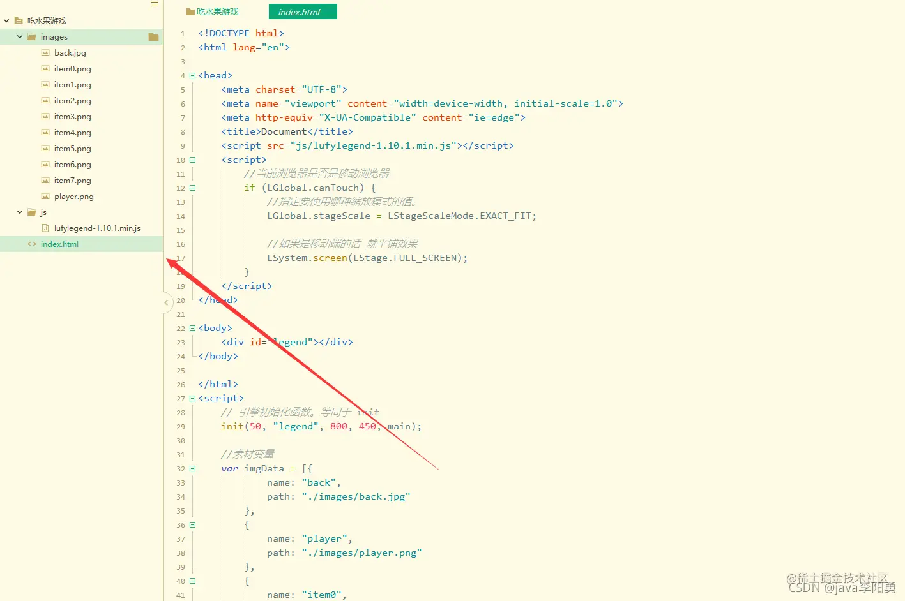Collapse the js folder
905x601 pixels.
[20, 212]
